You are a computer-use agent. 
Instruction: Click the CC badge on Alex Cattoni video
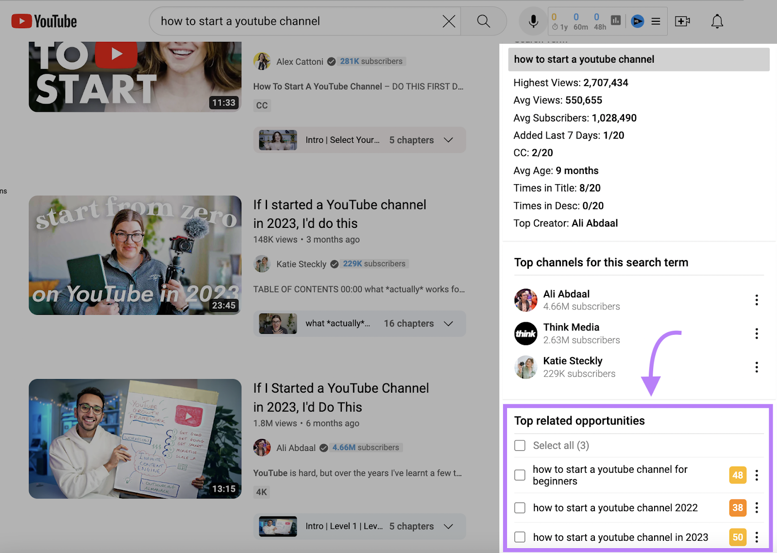(262, 105)
